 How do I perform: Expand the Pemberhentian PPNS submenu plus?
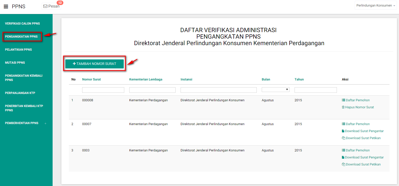click(45, 123)
